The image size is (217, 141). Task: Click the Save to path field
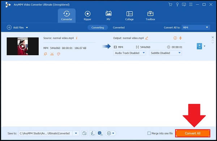46,133
